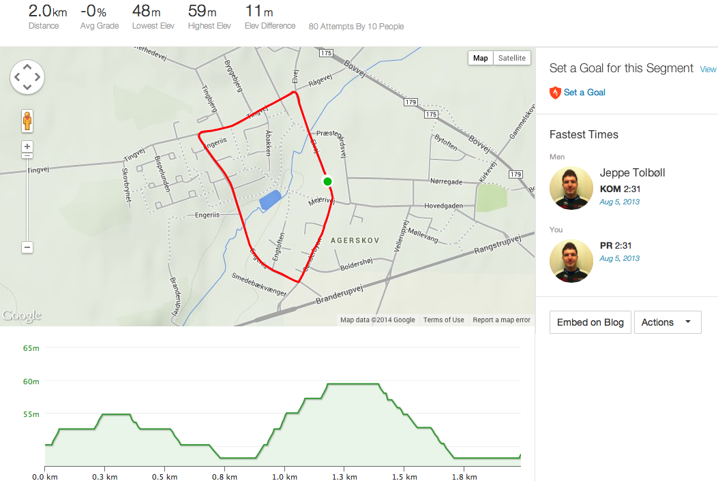Open the KOM effort dated Aug 5, 2013

(x=619, y=202)
